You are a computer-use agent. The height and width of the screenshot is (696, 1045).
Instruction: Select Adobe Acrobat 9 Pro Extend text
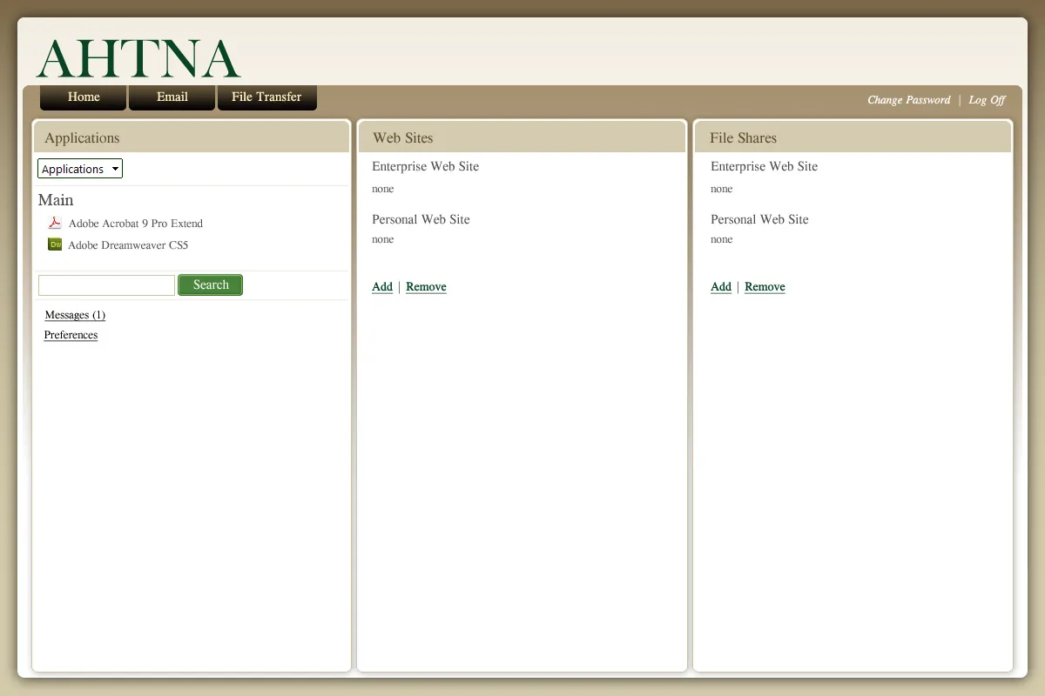[x=136, y=224]
